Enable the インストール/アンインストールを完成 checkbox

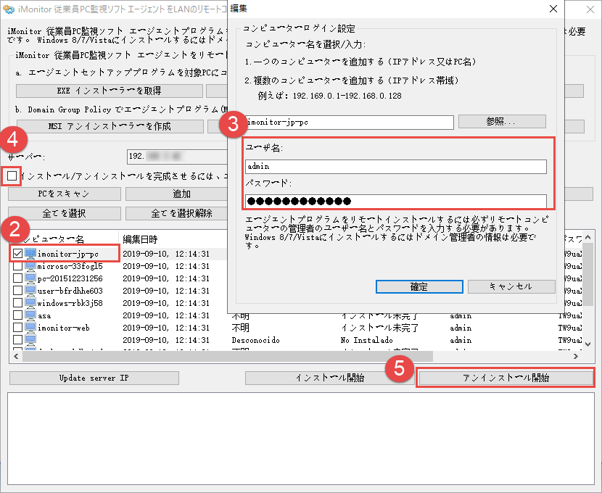[x=12, y=176]
